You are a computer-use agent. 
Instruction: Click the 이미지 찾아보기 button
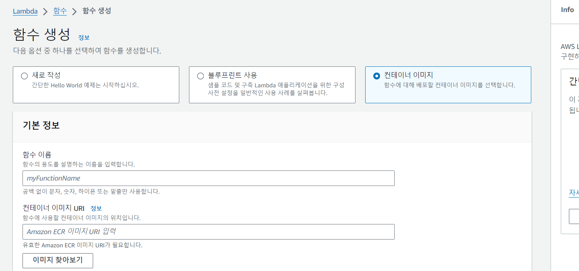(58, 261)
